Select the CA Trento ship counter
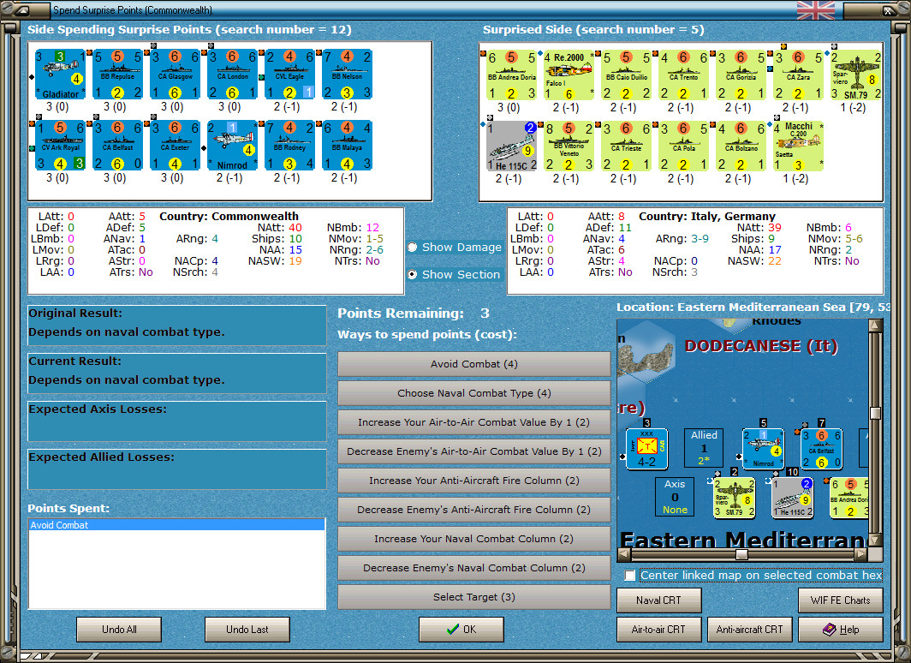 coord(684,75)
